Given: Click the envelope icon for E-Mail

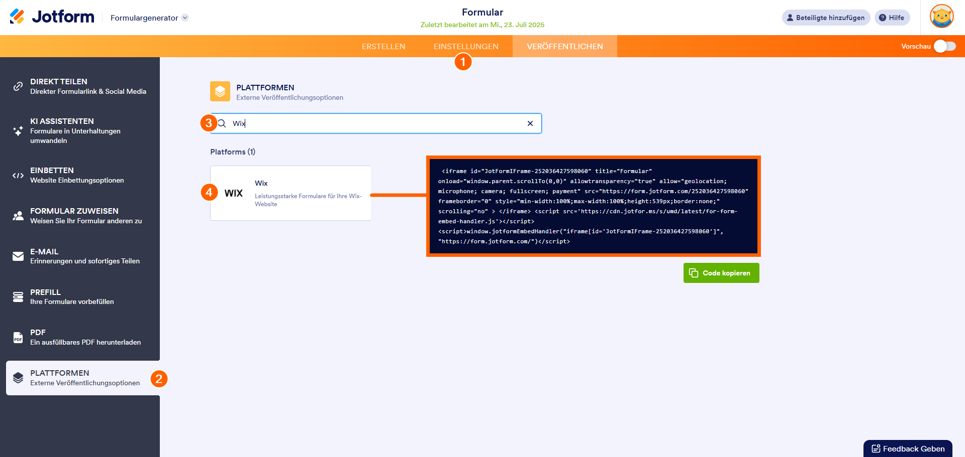Looking at the screenshot, I should click(x=18, y=256).
